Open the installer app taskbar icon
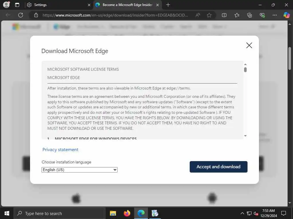The height and width of the screenshot is (219, 293). [155, 213]
